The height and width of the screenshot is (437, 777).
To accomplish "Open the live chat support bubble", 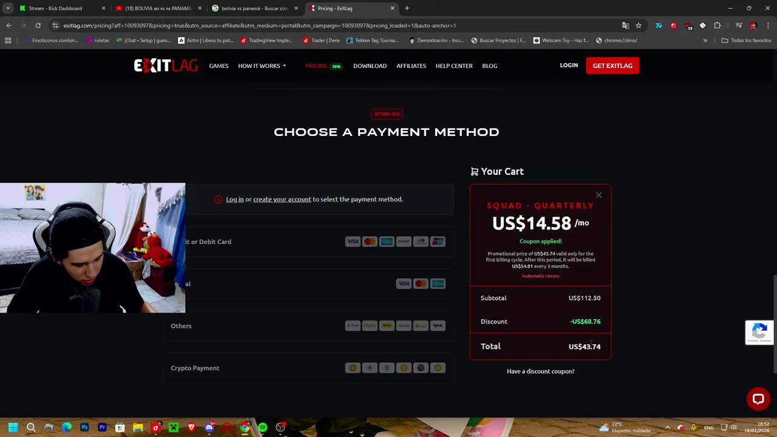I will pyautogui.click(x=758, y=399).
